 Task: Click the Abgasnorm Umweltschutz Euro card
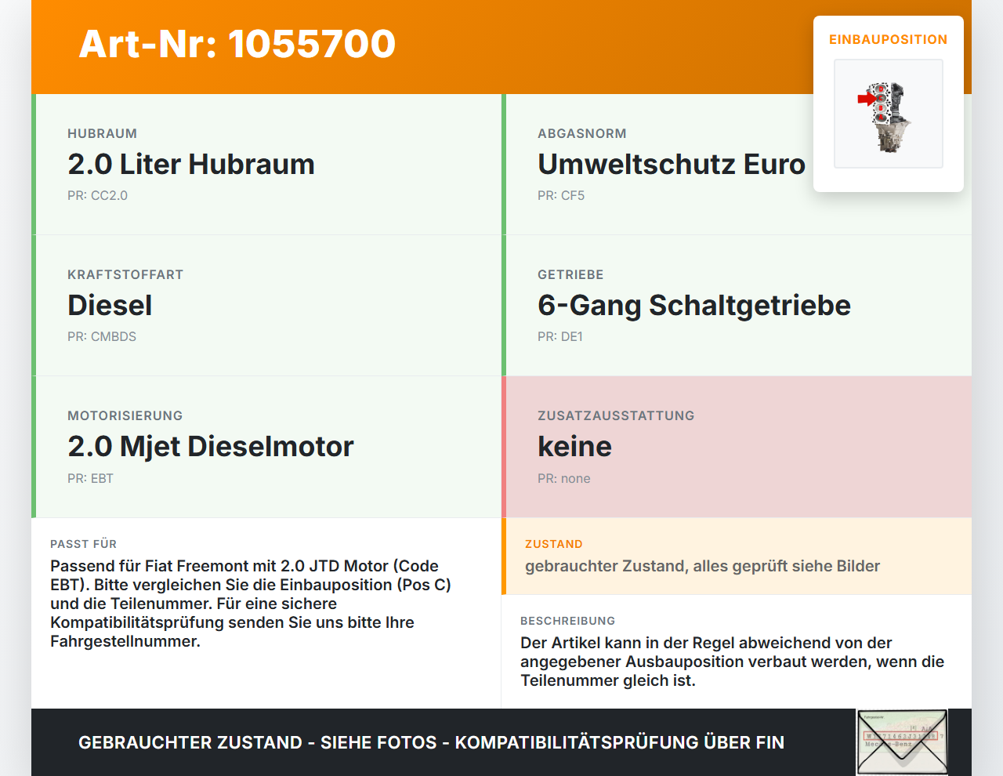tap(737, 165)
